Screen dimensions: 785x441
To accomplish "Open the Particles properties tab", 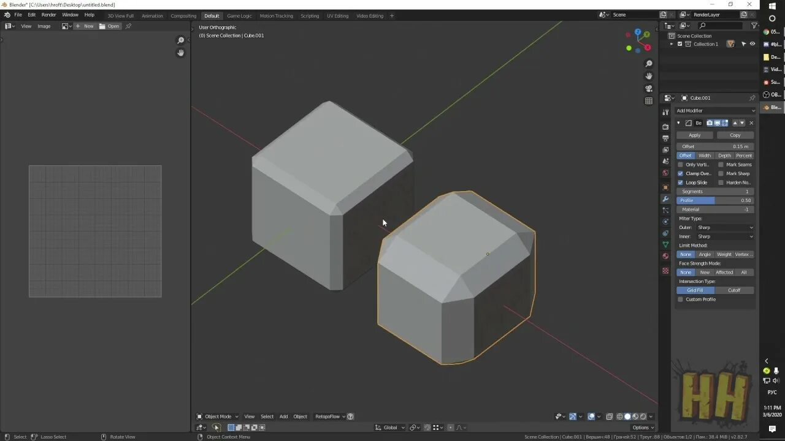I will pyautogui.click(x=665, y=210).
